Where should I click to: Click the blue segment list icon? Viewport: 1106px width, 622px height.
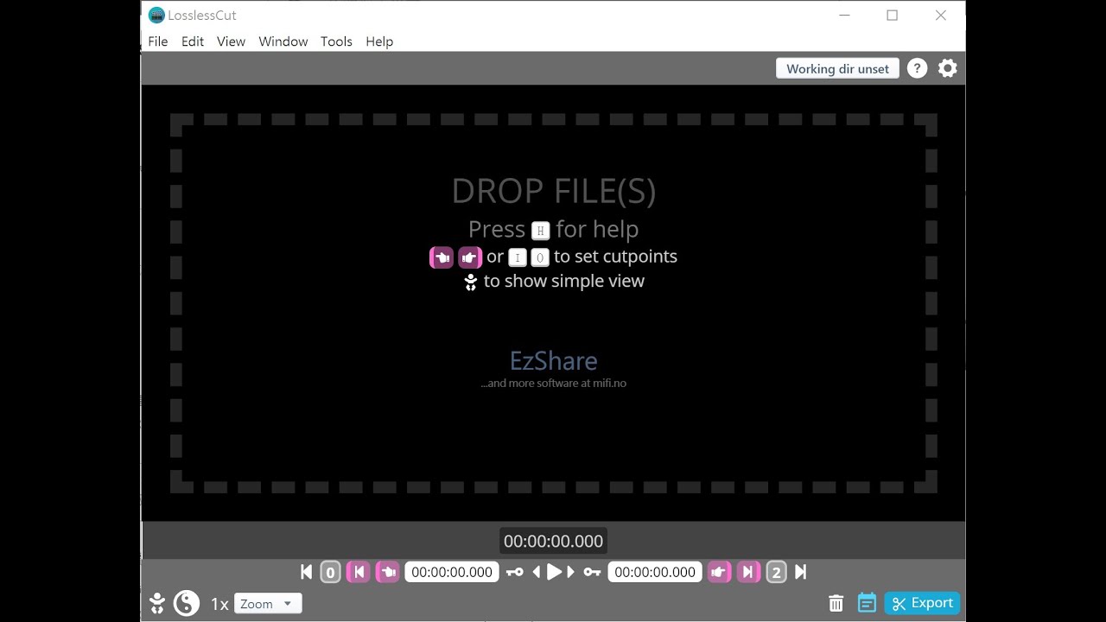(x=867, y=603)
